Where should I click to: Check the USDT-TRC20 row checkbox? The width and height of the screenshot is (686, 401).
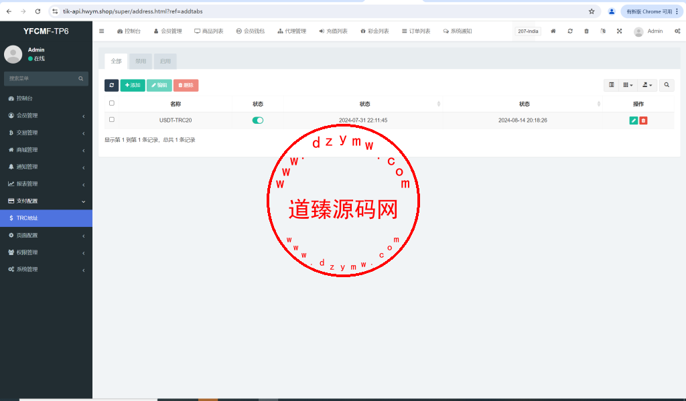[x=112, y=119]
